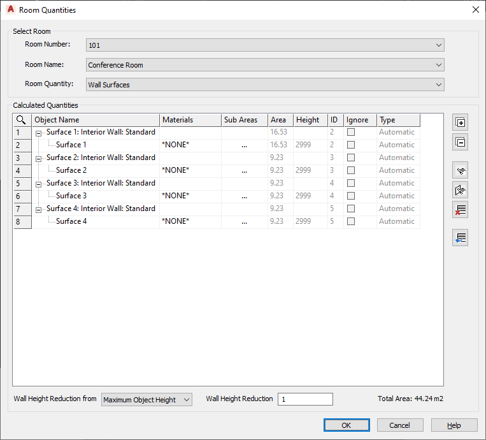Click the Wall Height Reduction input field

point(305,399)
